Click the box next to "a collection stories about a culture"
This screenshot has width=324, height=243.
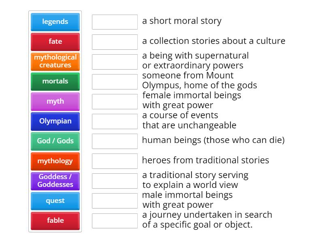tap(115, 41)
